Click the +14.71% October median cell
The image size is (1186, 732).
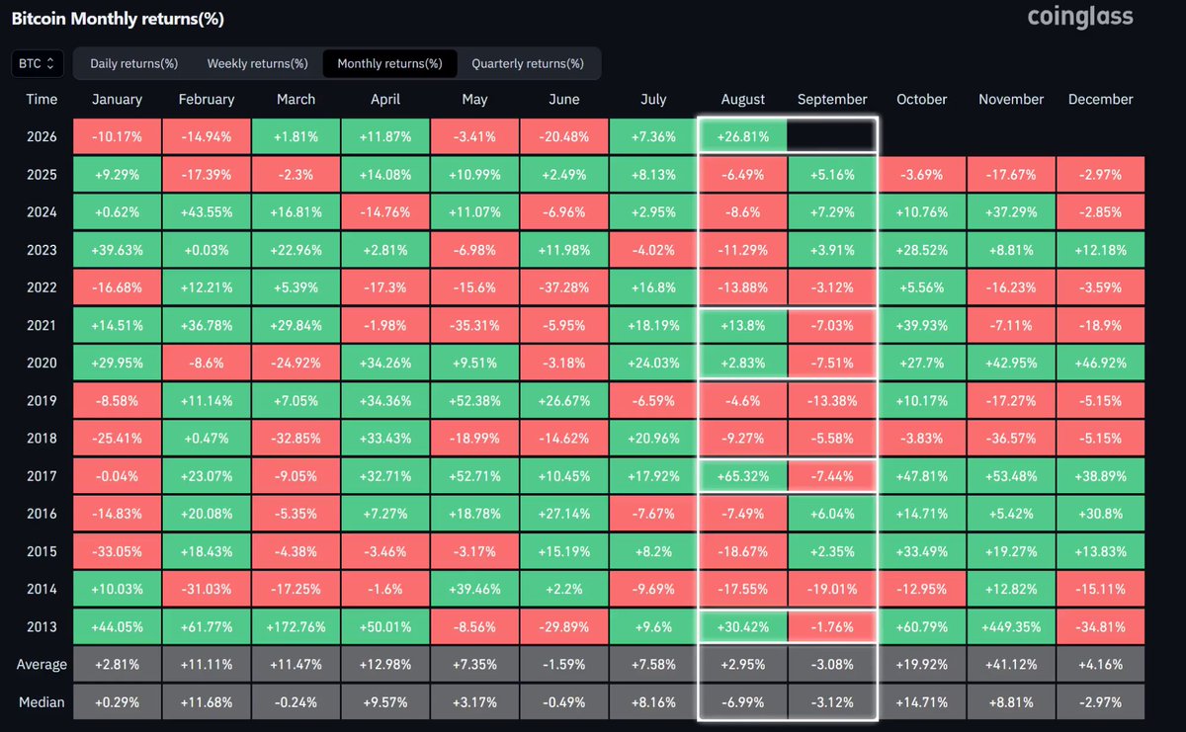coord(922,701)
